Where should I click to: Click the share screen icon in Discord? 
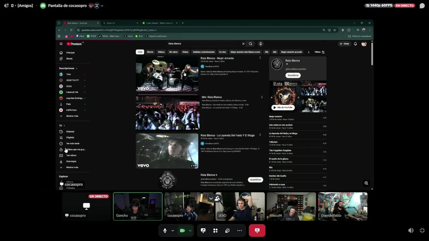coord(203,231)
